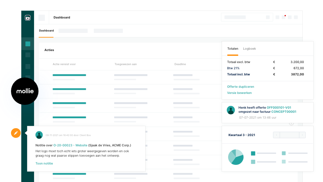323x182 pixels.
Task: Open the Toon notitie link
Action: (x=44, y=163)
